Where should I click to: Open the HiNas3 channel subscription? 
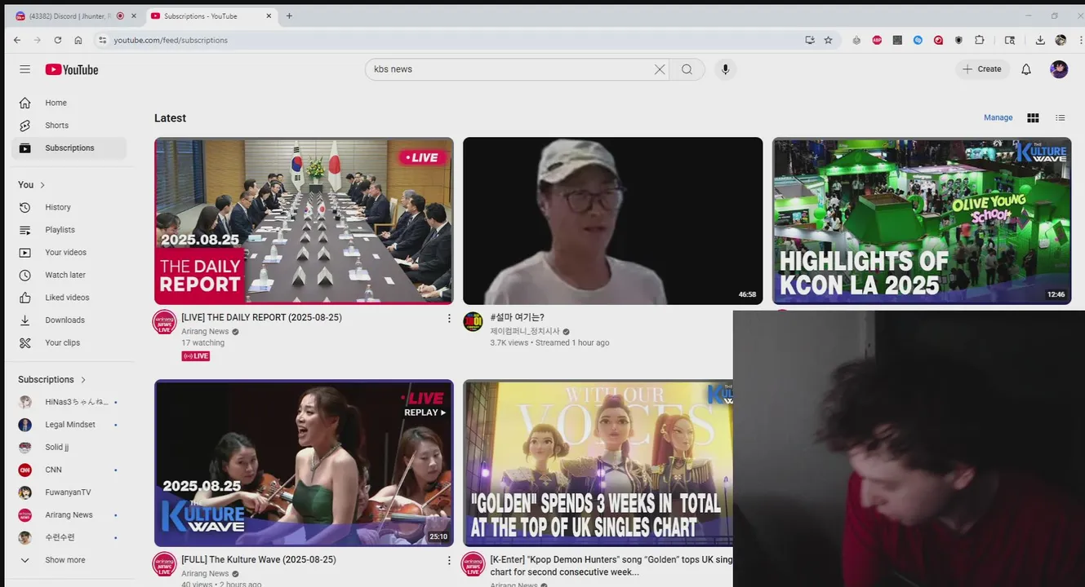point(69,402)
